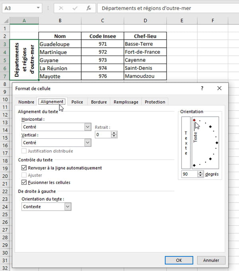239x271 pixels.
Task: Open the Horizontal alignment dropdown
Action: tap(88, 127)
